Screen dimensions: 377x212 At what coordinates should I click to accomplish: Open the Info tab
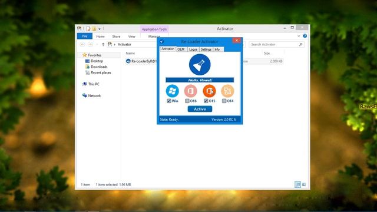tap(217, 49)
